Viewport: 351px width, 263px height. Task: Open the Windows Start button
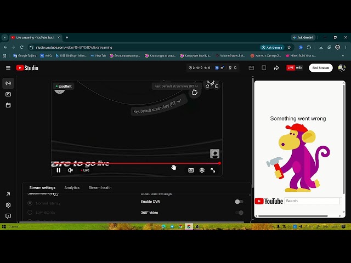point(4,227)
